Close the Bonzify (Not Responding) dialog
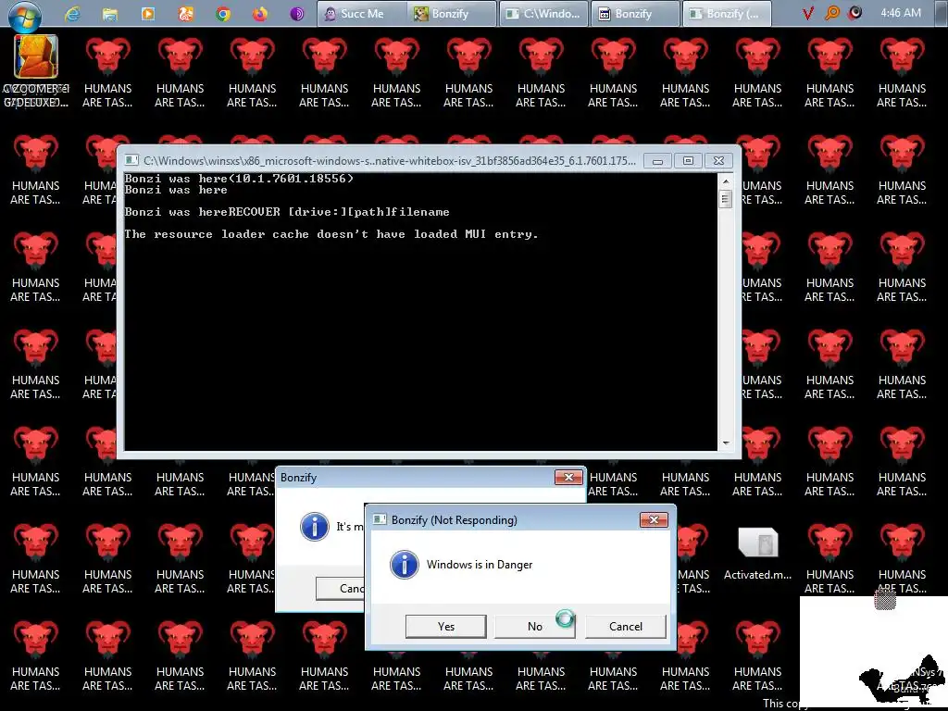Viewport: 948px width, 711px height. (x=654, y=520)
